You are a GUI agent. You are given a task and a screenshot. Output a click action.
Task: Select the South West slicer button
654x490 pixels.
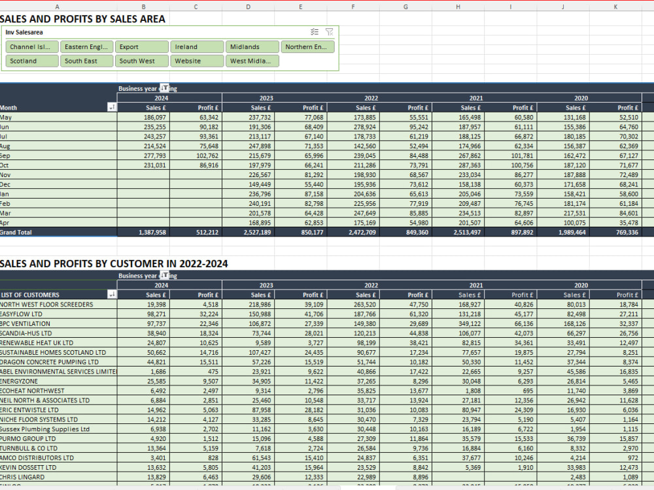pyautogui.click(x=141, y=61)
